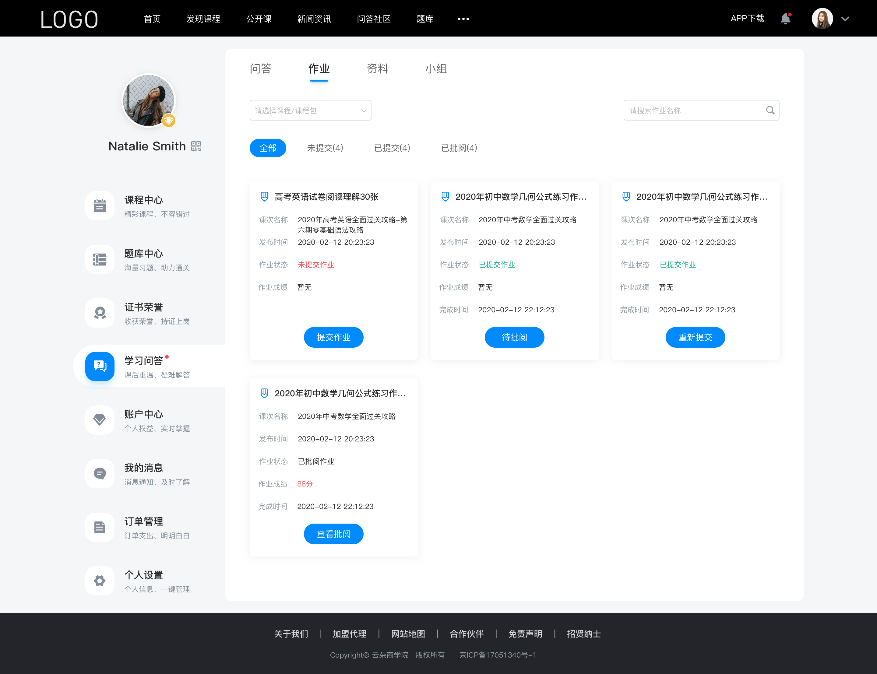Switch to the 资料 tab
This screenshot has height=674, width=877.
(x=377, y=69)
